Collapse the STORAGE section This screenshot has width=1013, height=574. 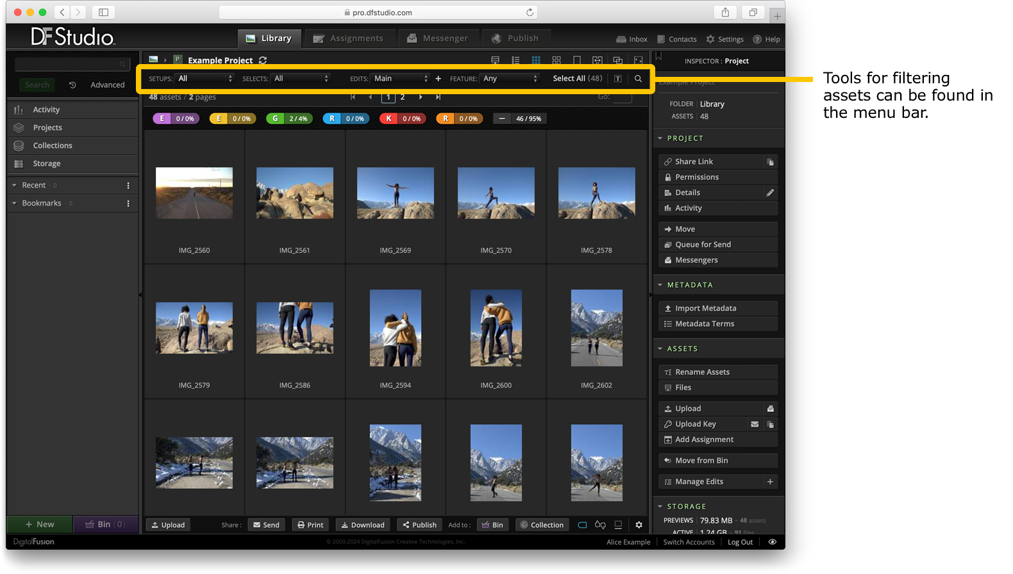tap(660, 507)
